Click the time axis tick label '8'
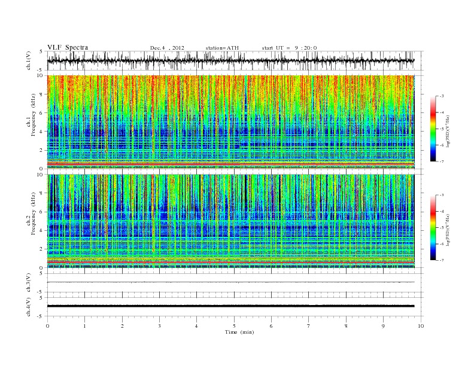The width and height of the screenshot is (474, 366). coord(346,326)
